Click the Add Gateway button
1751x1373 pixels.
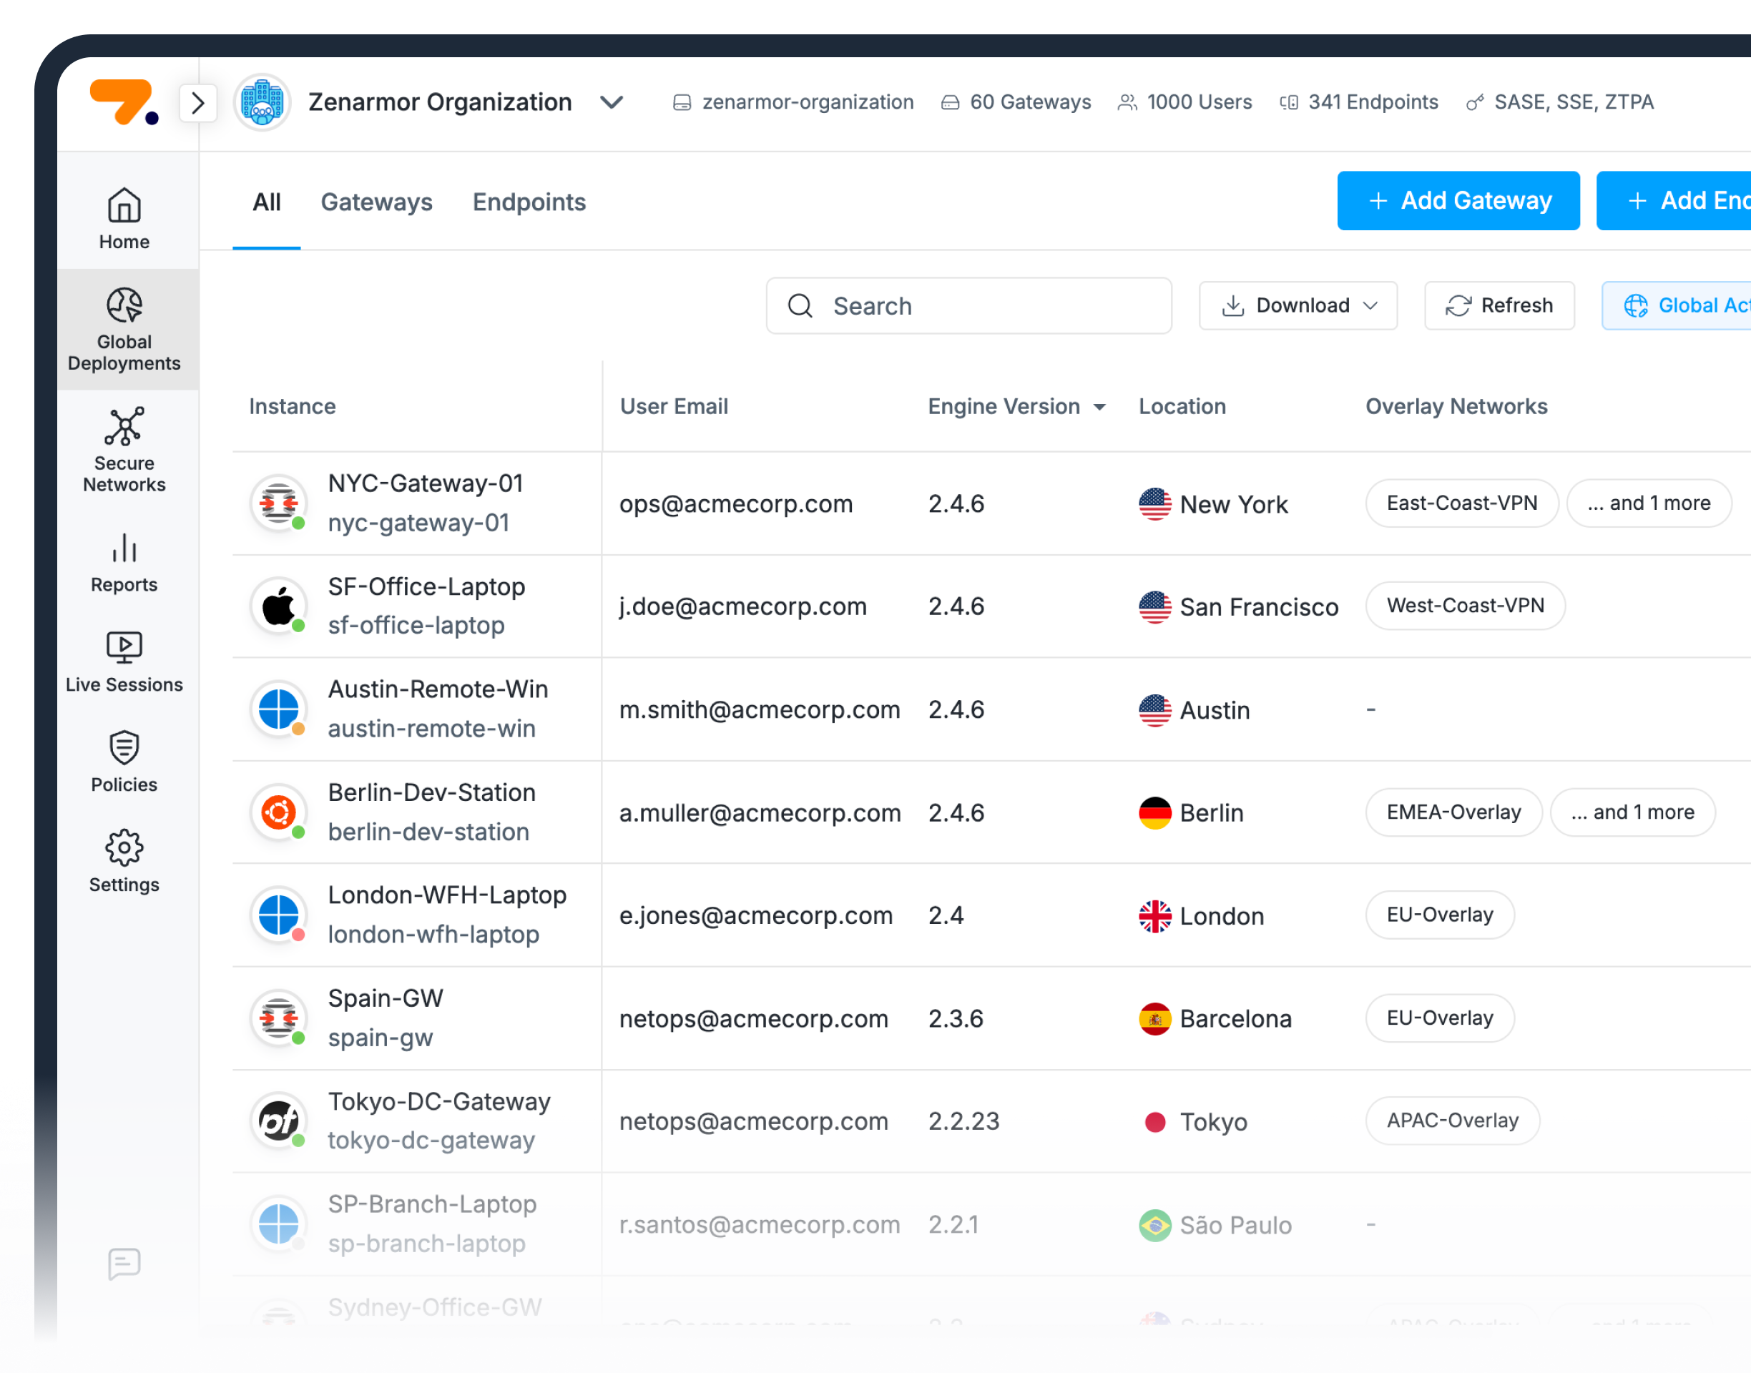1458,201
